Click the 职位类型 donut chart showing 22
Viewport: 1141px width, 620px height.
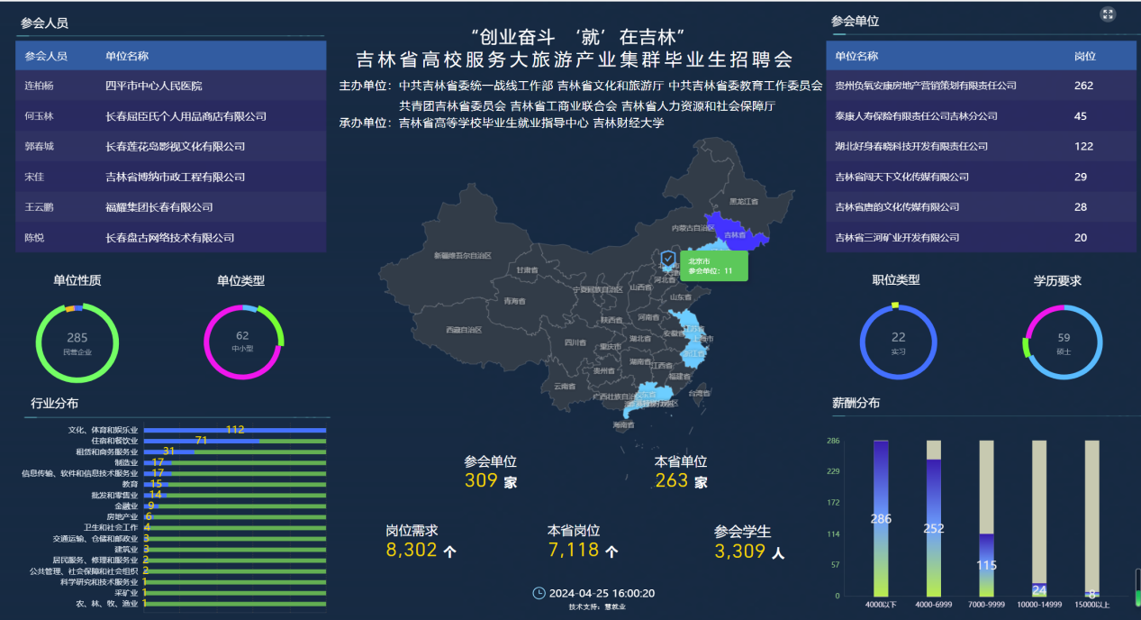point(898,342)
